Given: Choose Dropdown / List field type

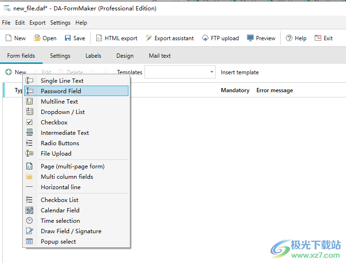Looking at the screenshot, I should pos(63,112).
